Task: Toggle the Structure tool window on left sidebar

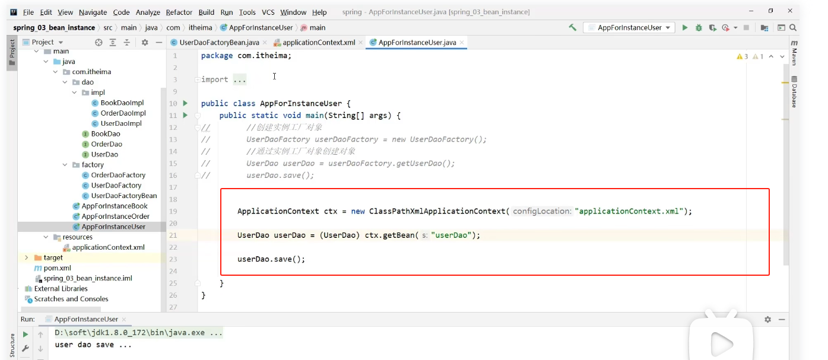Action: coord(11,345)
